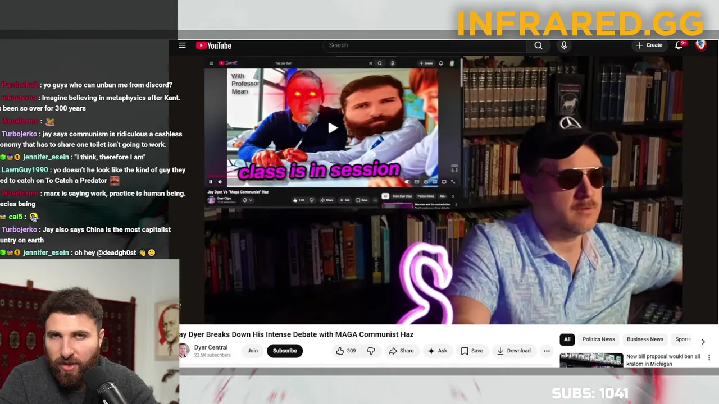Select the inner From Dyer Clips chip
Viewport: 719px width, 404px height.
(402, 196)
